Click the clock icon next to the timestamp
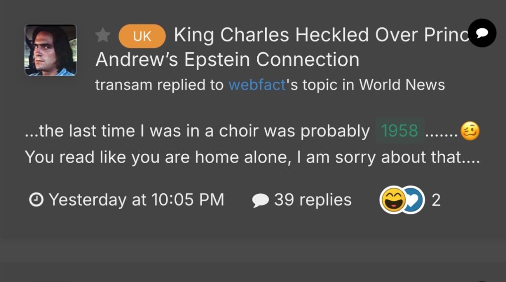This screenshot has width=506, height=282. [35, 200]
